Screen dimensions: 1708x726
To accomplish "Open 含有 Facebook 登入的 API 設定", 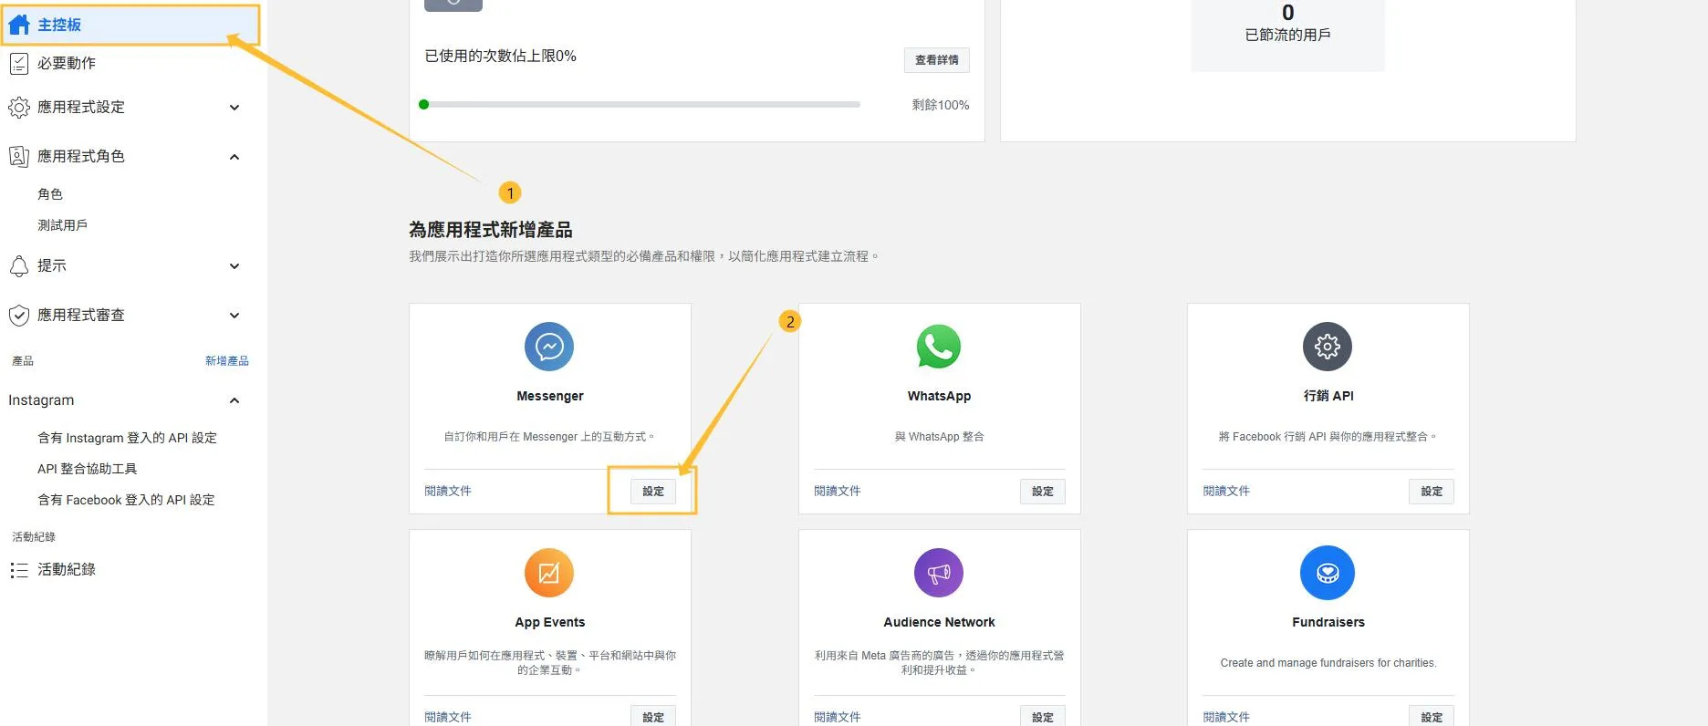I will click(126, 500).
